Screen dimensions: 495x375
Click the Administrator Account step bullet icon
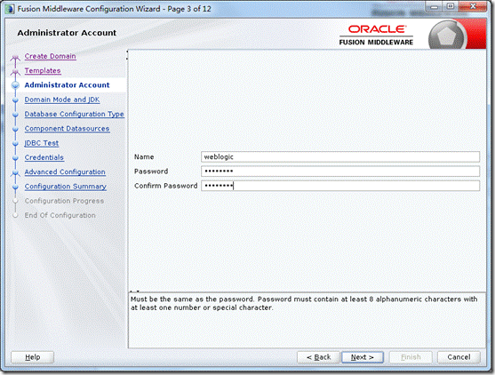click(15, 85)
